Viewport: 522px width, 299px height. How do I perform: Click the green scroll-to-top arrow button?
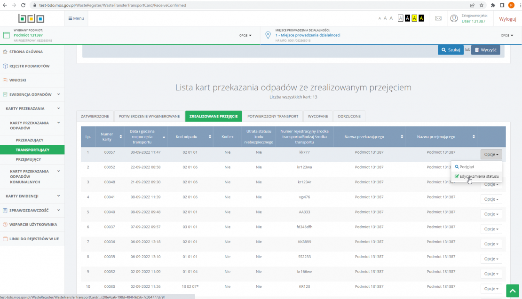click(512, 291)
